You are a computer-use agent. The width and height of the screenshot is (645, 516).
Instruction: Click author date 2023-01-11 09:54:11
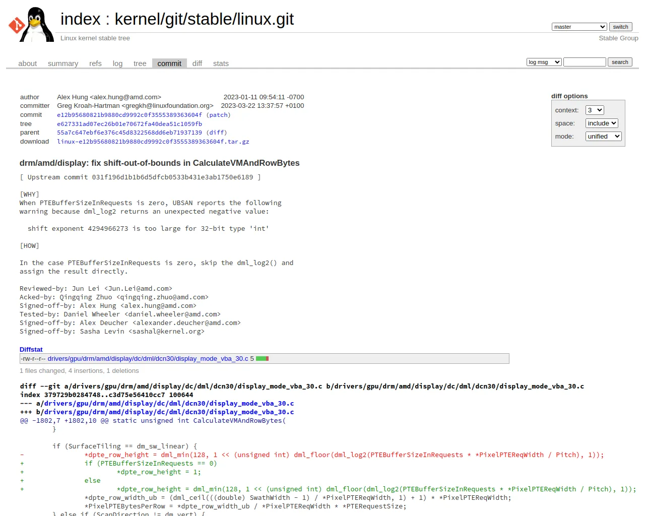point(264,97)
